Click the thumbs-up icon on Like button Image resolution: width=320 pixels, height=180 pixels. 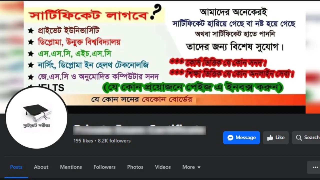[x=270, y=137]
